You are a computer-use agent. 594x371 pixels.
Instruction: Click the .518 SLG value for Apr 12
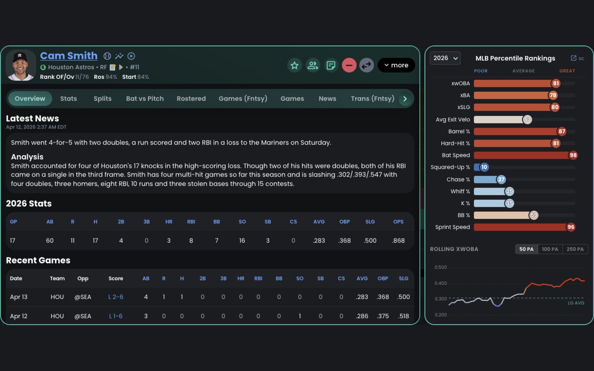(x=404, y=316)
